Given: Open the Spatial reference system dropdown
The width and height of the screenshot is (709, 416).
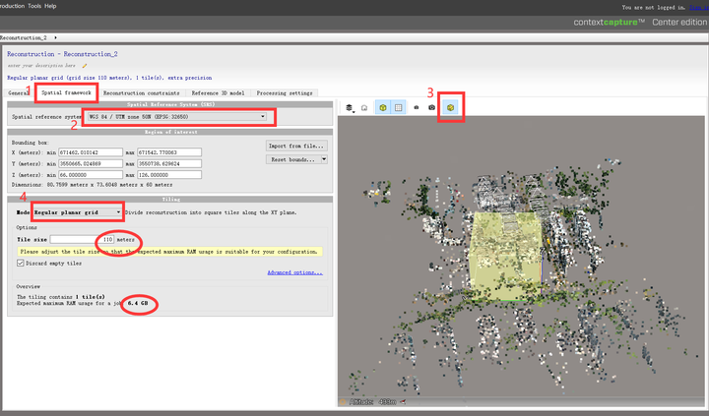Looking at the screenshot, I should pos(178,117).
